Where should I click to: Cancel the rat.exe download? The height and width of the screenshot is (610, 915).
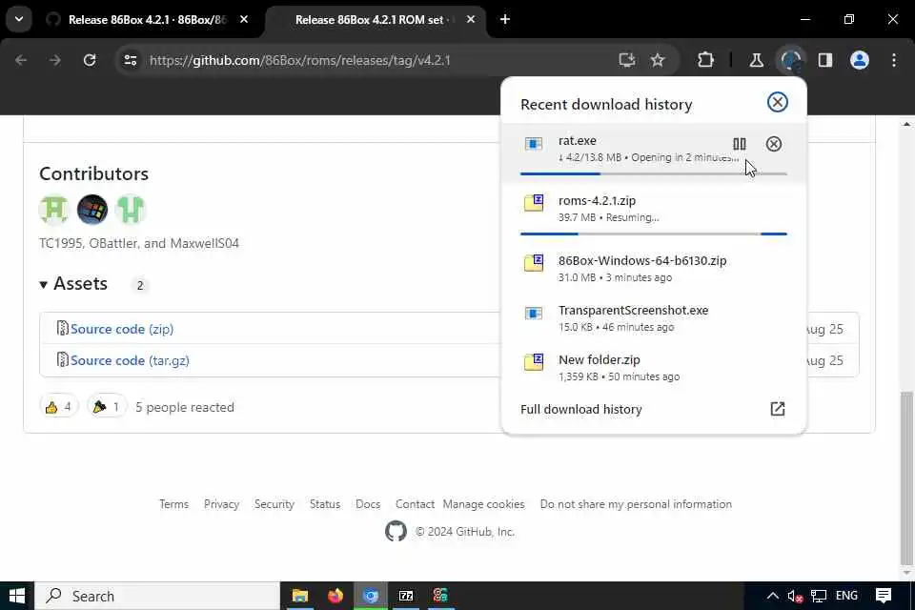[774, 144]
